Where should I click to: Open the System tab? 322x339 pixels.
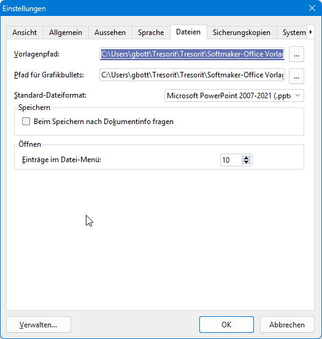pyautogui.click(x=294, y=33)
